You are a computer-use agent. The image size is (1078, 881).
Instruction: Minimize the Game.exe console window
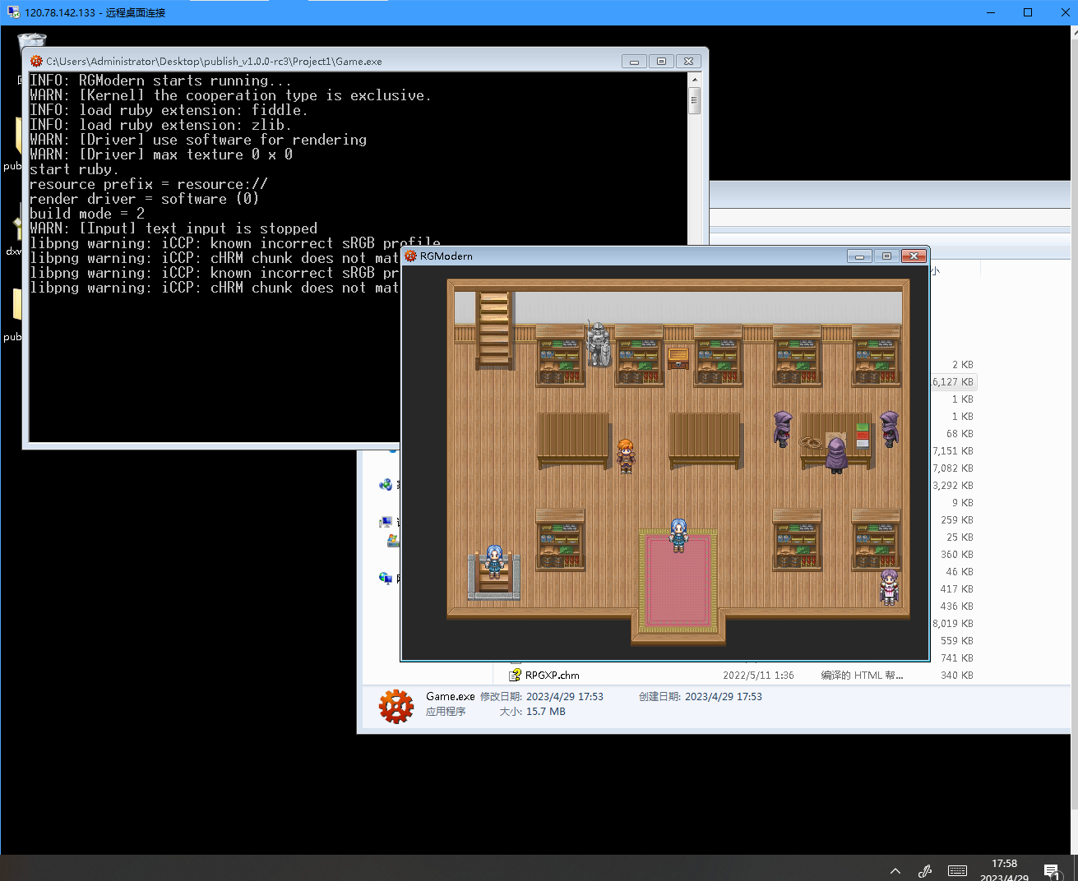(634, 62)
